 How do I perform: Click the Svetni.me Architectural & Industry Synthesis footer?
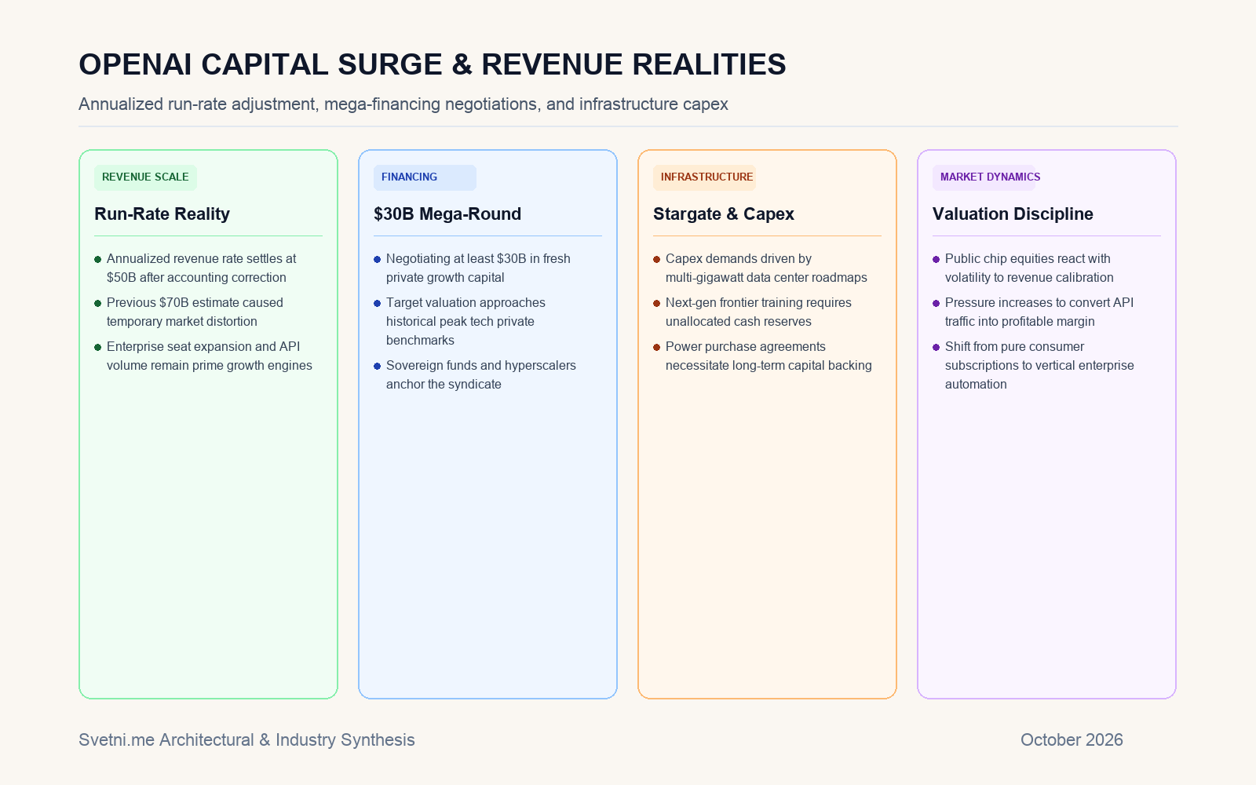tap(246, 739)
